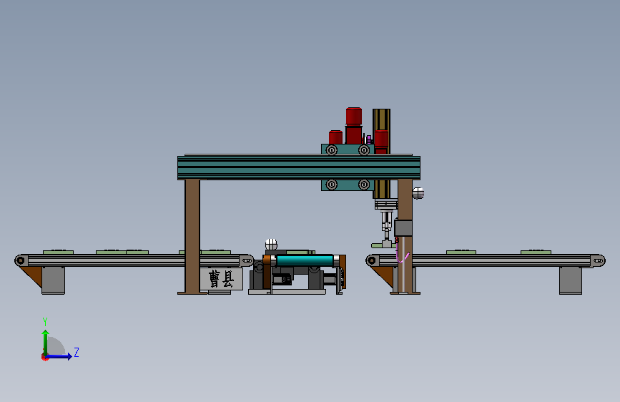Select the left end pulley of the right conveyor

click(371, 260)
